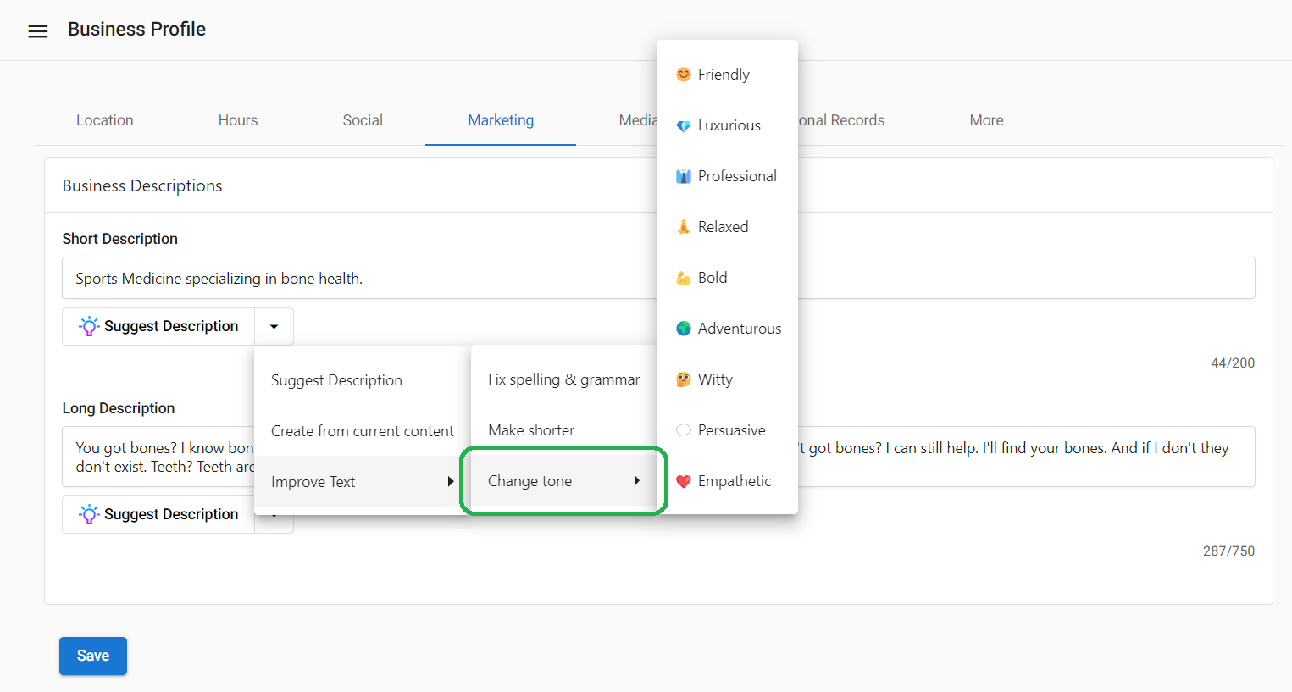Choose the Luxurious diamond tone option
The width and height of the screenshot is (1292, 692).
tap(728, 125)
